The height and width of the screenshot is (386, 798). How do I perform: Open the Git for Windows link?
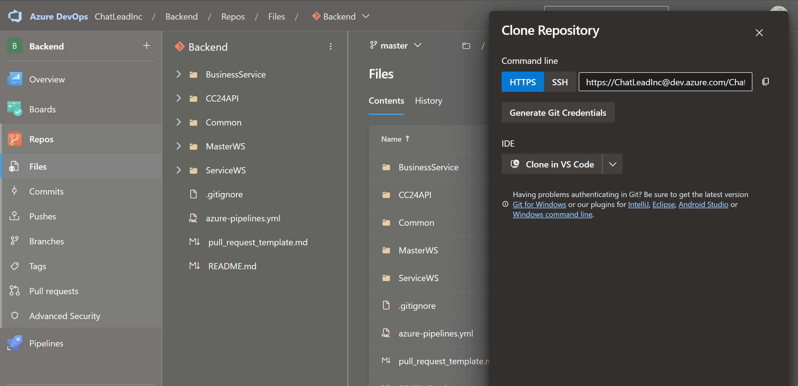(x=539, y=205)
